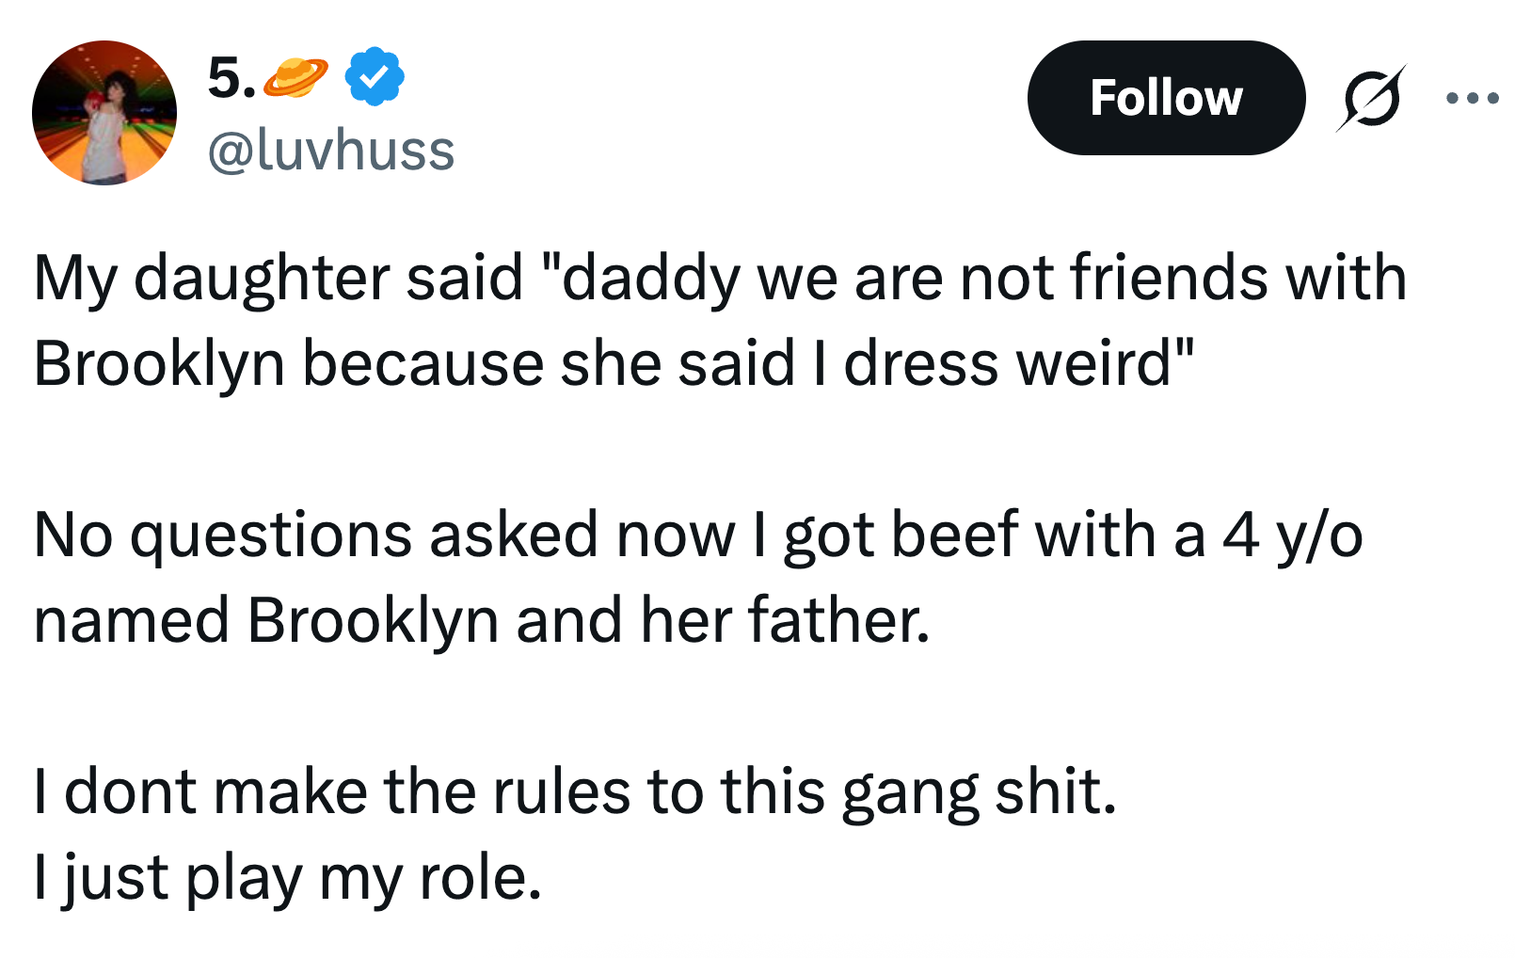Open the @luvhuss profile handle
The image size is (1515, 958).
tap(331, 151)
